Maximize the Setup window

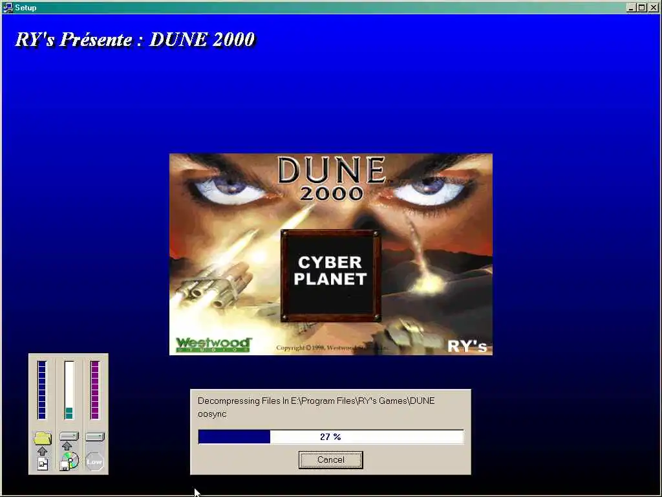(x=641, y=8)
